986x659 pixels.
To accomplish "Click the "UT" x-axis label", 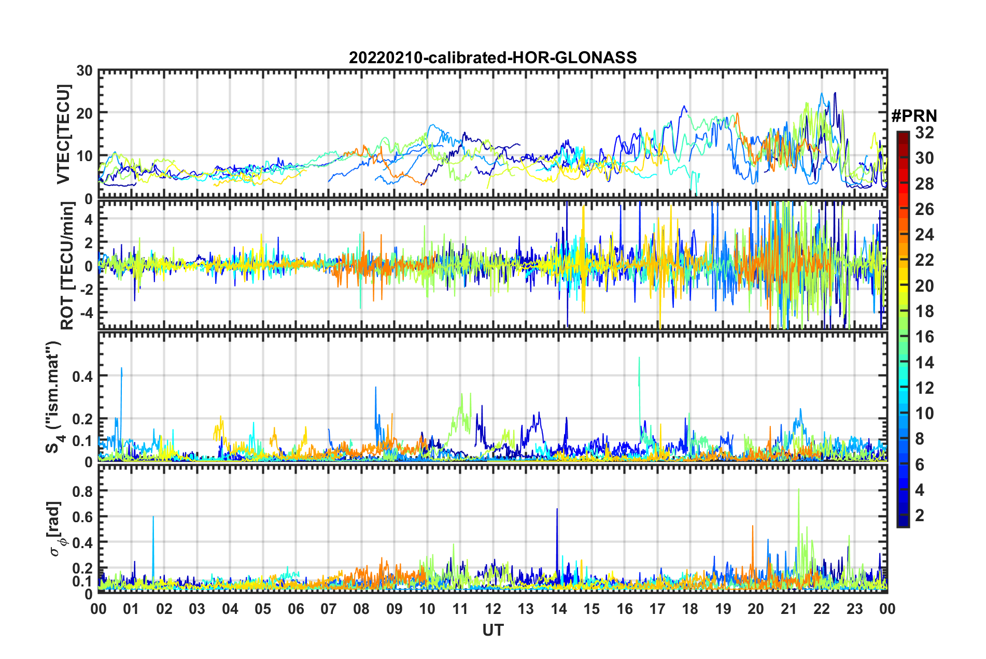I will pyautogui.click(x=493, y=630).
